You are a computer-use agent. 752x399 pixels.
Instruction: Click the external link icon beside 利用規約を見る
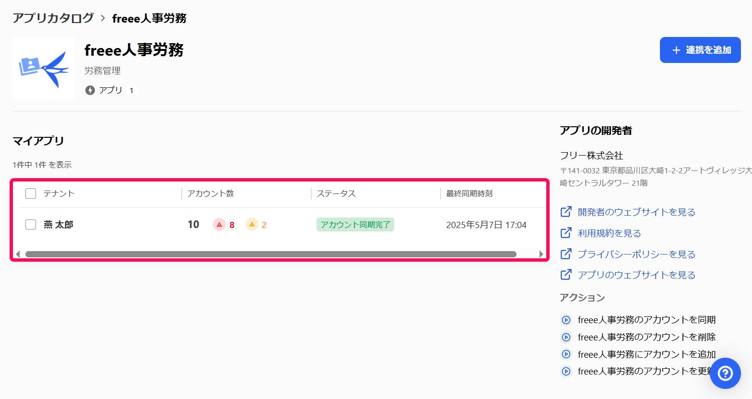pyautogui.click(x=566, y=232)
